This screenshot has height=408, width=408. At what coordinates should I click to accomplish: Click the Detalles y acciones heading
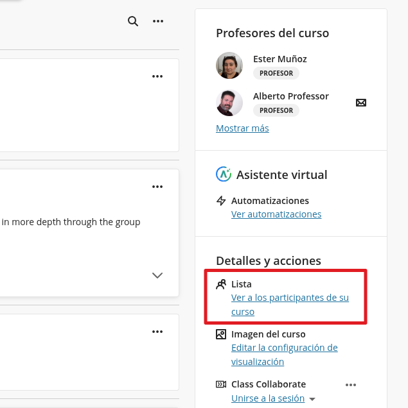coord(269,260)
